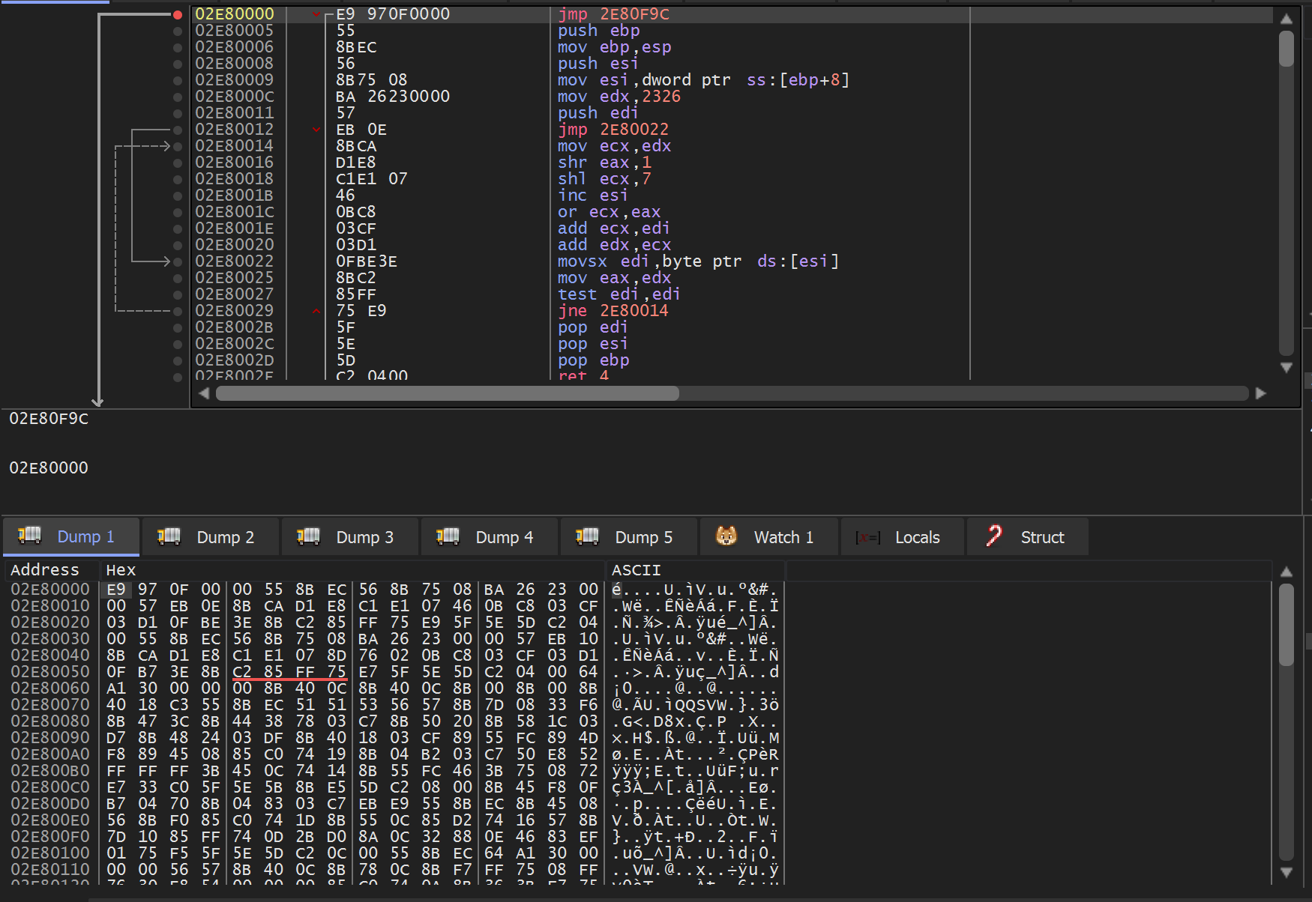Toggle the breakpoint dot for address 02E8002D
This screenshot has height=902, width=1312.
(x=178, y=360)
